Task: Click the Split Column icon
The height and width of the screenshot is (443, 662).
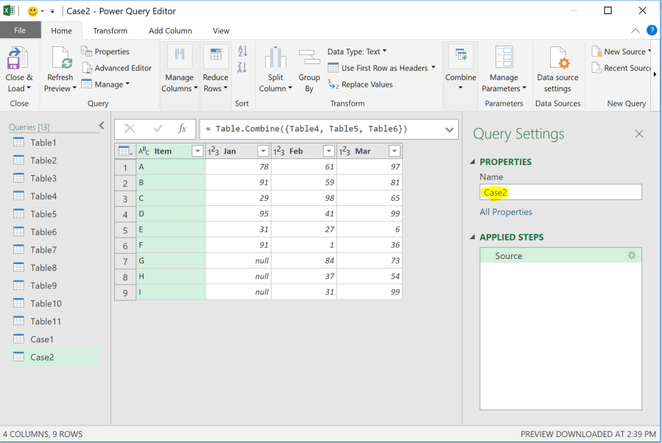Action: (x=275, y=58)
